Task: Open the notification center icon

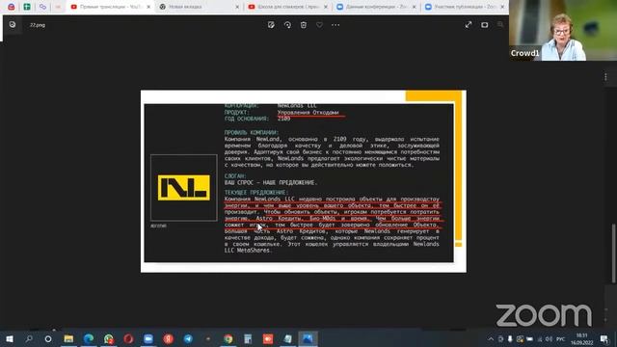Action: click(x=604, y=338)
